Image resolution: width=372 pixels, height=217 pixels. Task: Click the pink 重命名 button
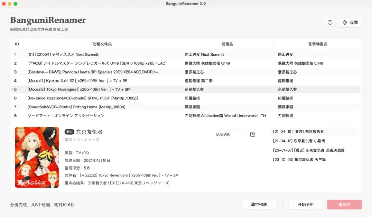point(344,204)
